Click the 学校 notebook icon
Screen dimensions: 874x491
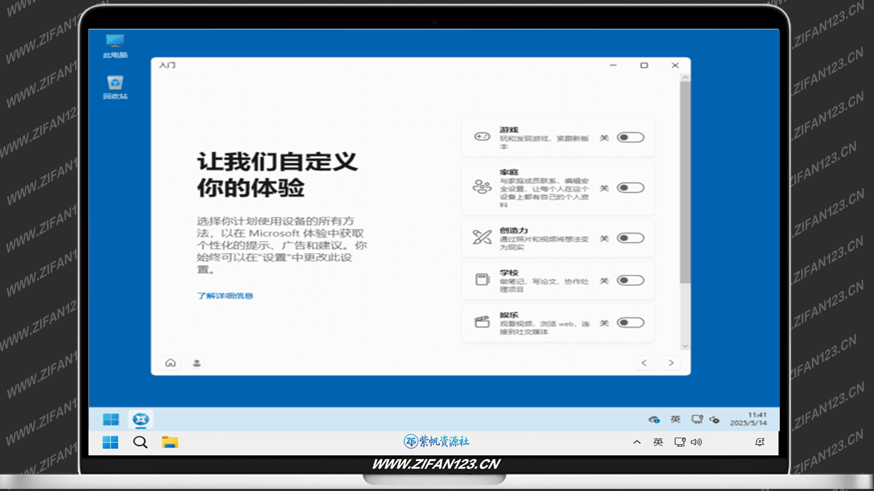point(482,280)
